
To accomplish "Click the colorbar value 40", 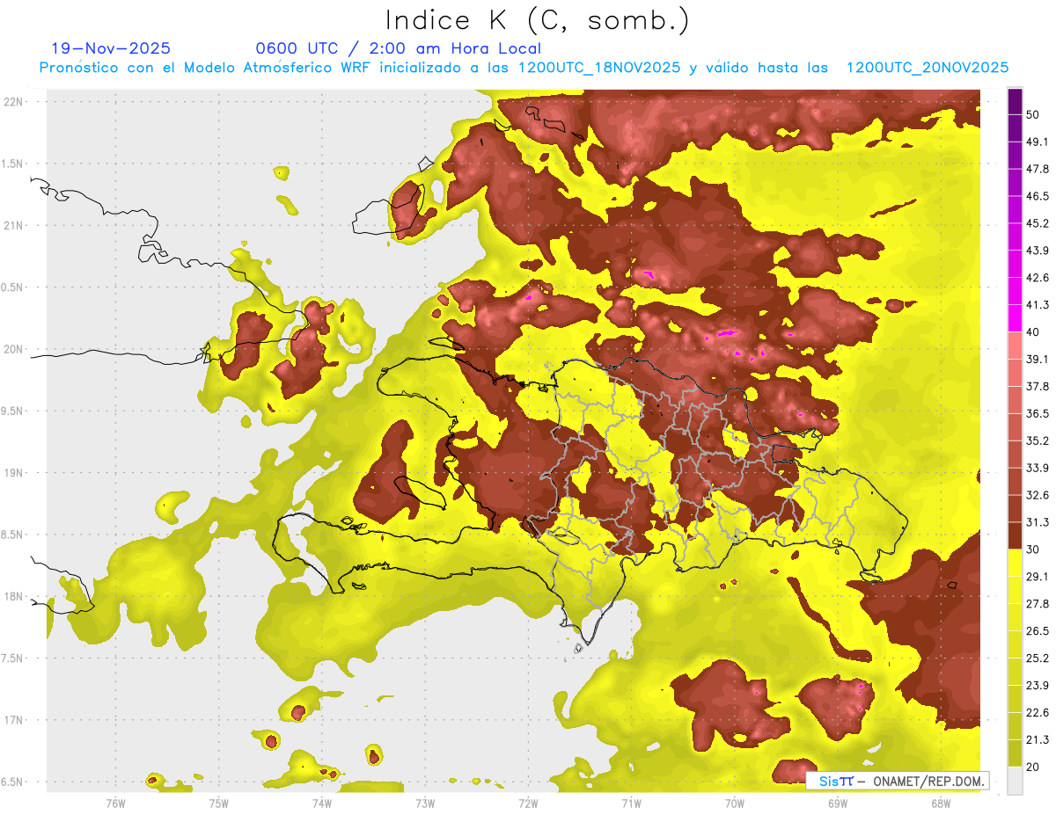I will [x=1032, y=332].
